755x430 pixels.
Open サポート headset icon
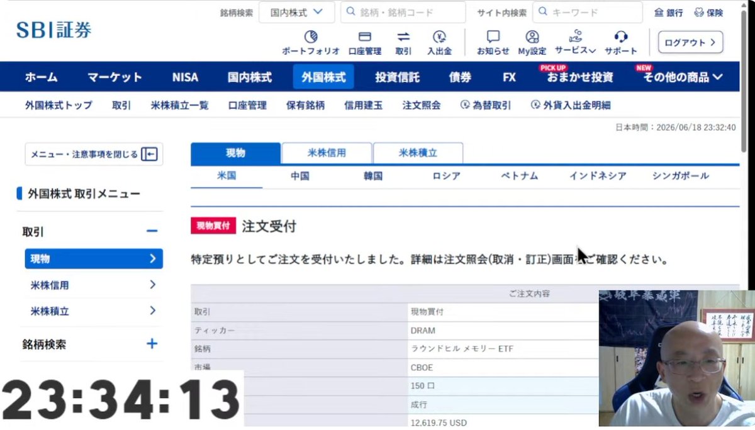(x=621, y=36)
